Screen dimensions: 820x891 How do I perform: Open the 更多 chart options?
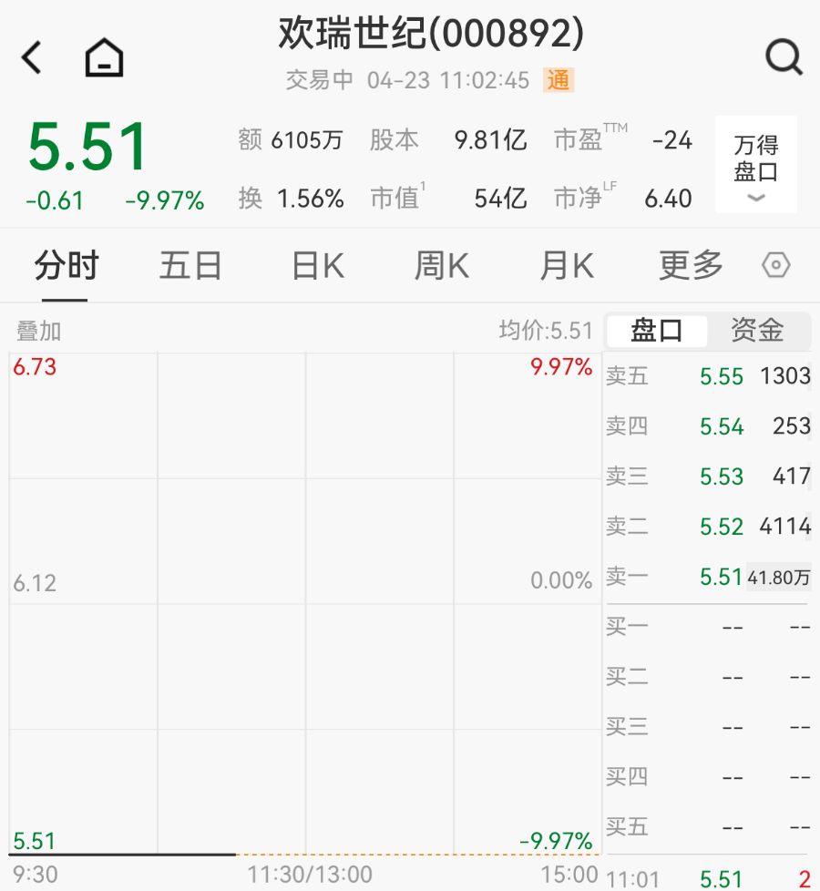point(691,266)
